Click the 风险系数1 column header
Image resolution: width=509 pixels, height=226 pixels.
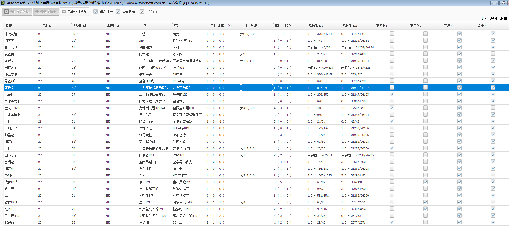(x=315, y=26)
